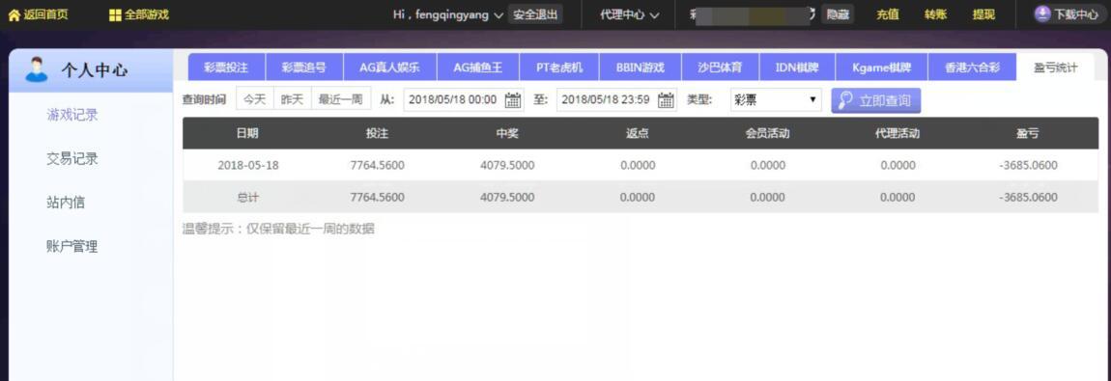
Task: Switch to the 香港六合彩 tab
Action: click(x=972, y=68)
